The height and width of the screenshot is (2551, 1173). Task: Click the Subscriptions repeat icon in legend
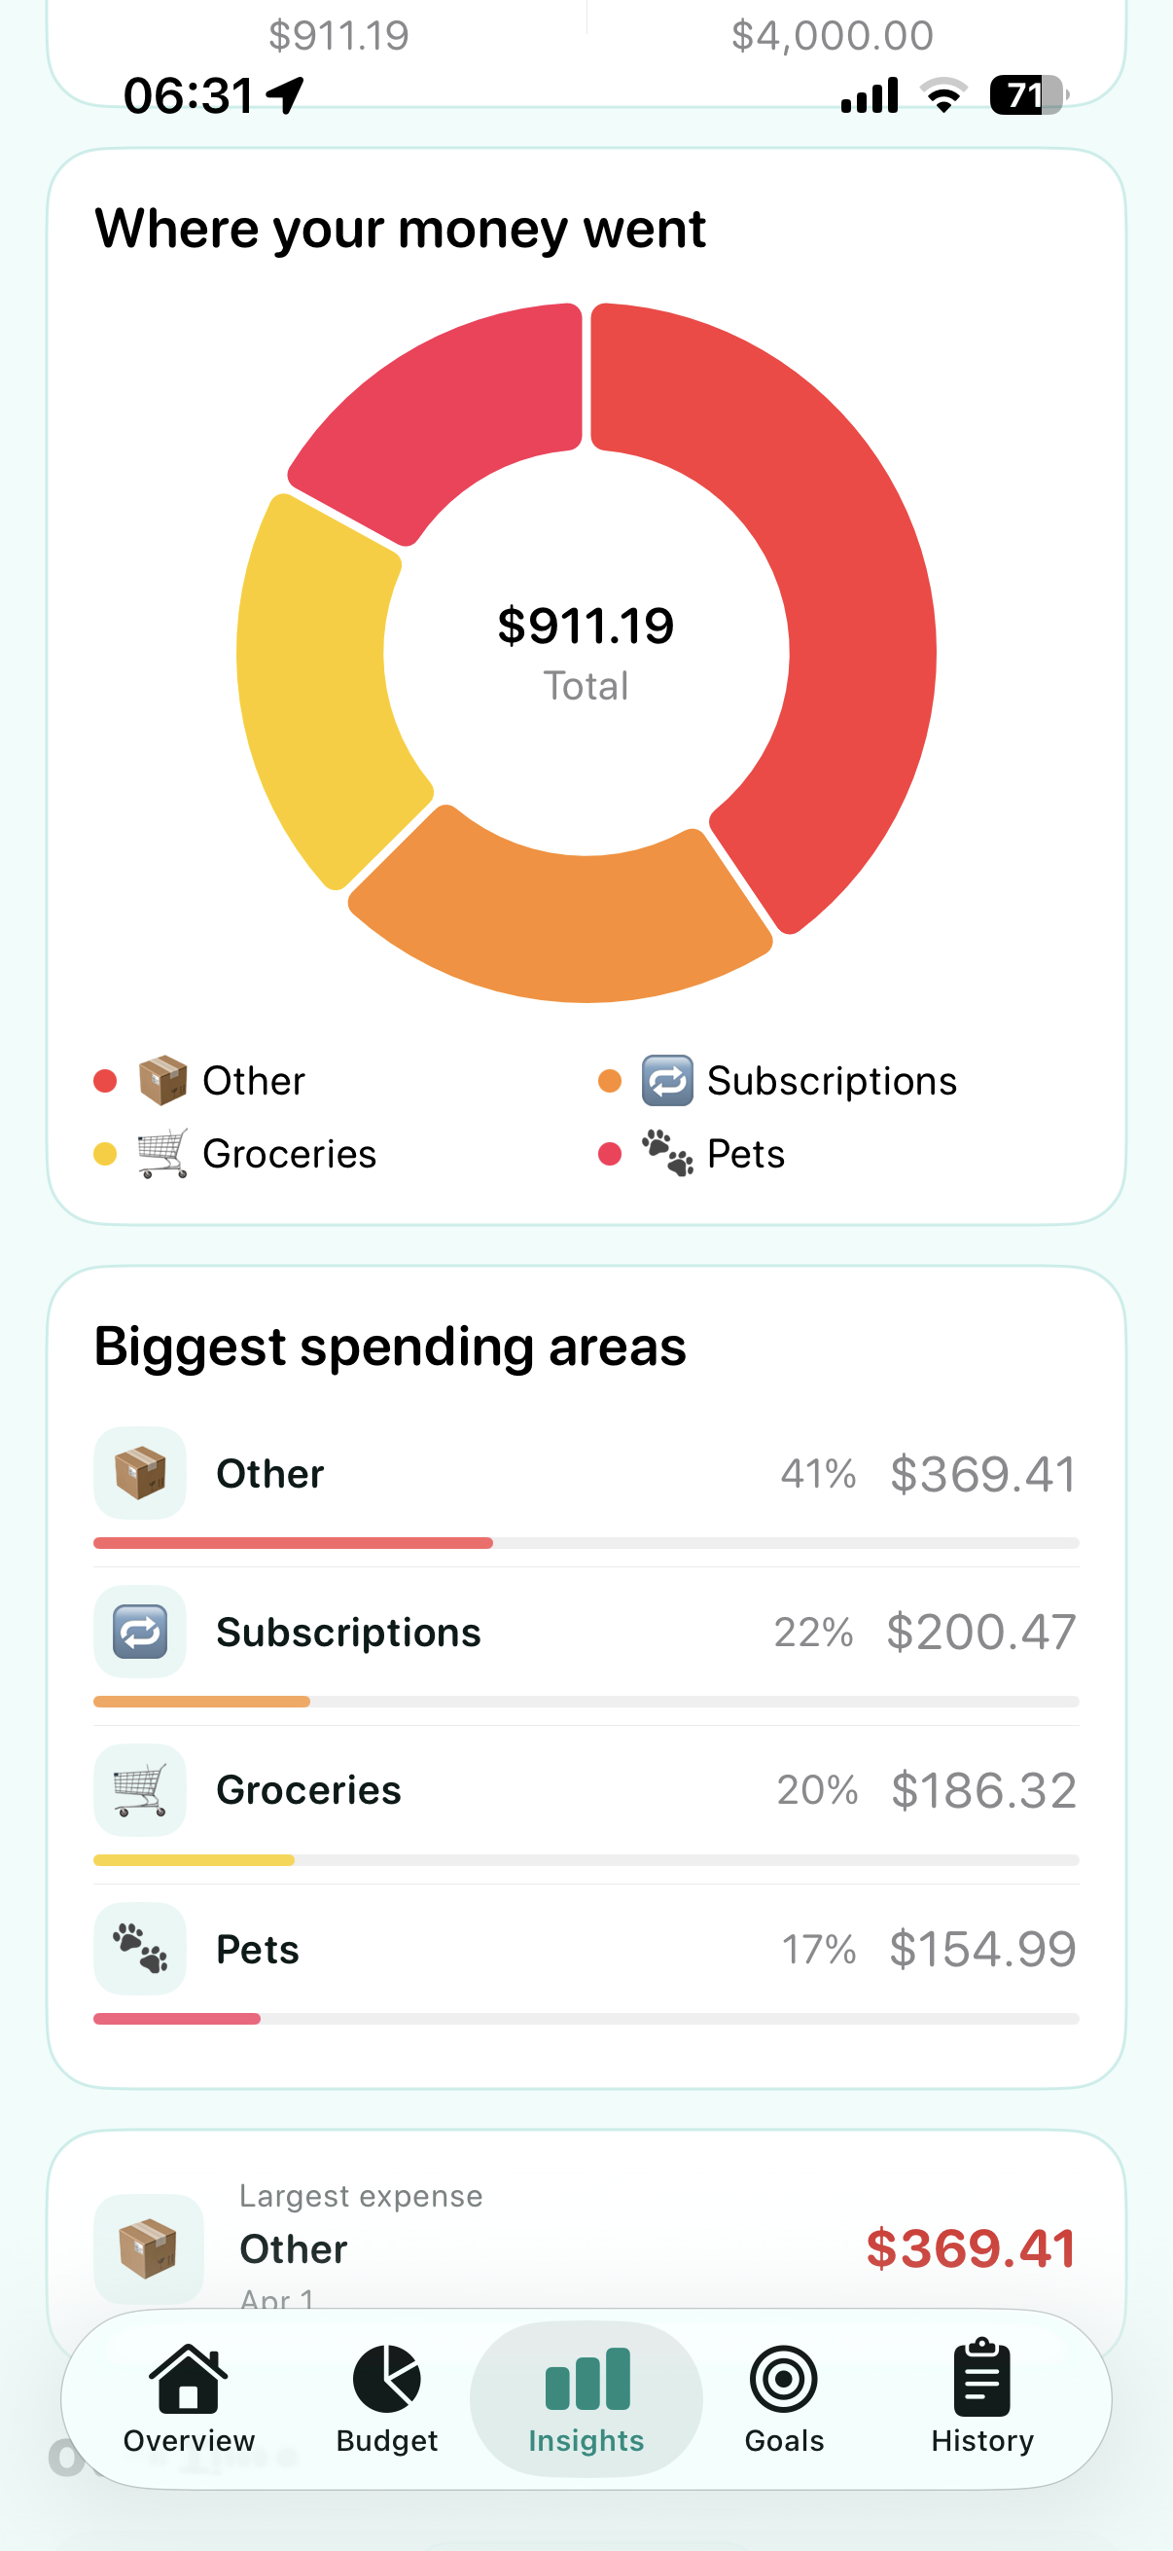coord(667,1080)
